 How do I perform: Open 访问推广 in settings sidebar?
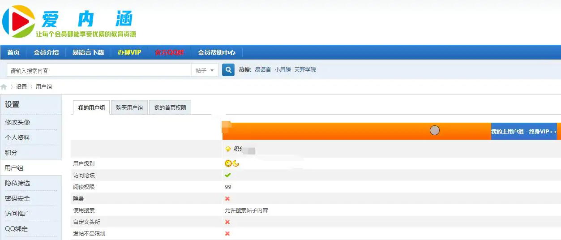click(18, 214)
